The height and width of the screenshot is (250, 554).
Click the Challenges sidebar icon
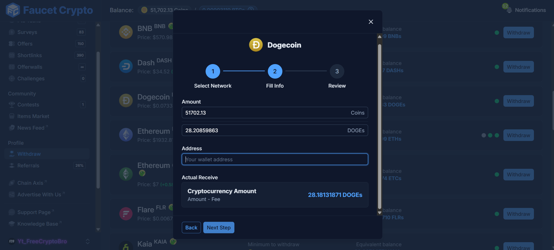point(12,79)
